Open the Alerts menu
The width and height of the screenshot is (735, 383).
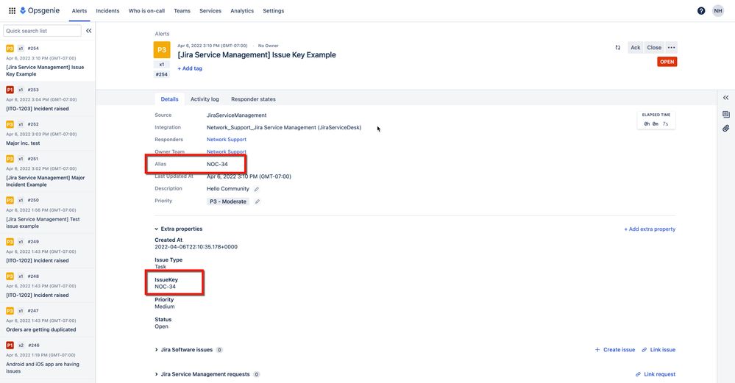[x=79, y=11]
